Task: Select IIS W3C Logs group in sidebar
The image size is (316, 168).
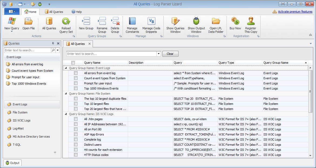Action: click(32, 120)
